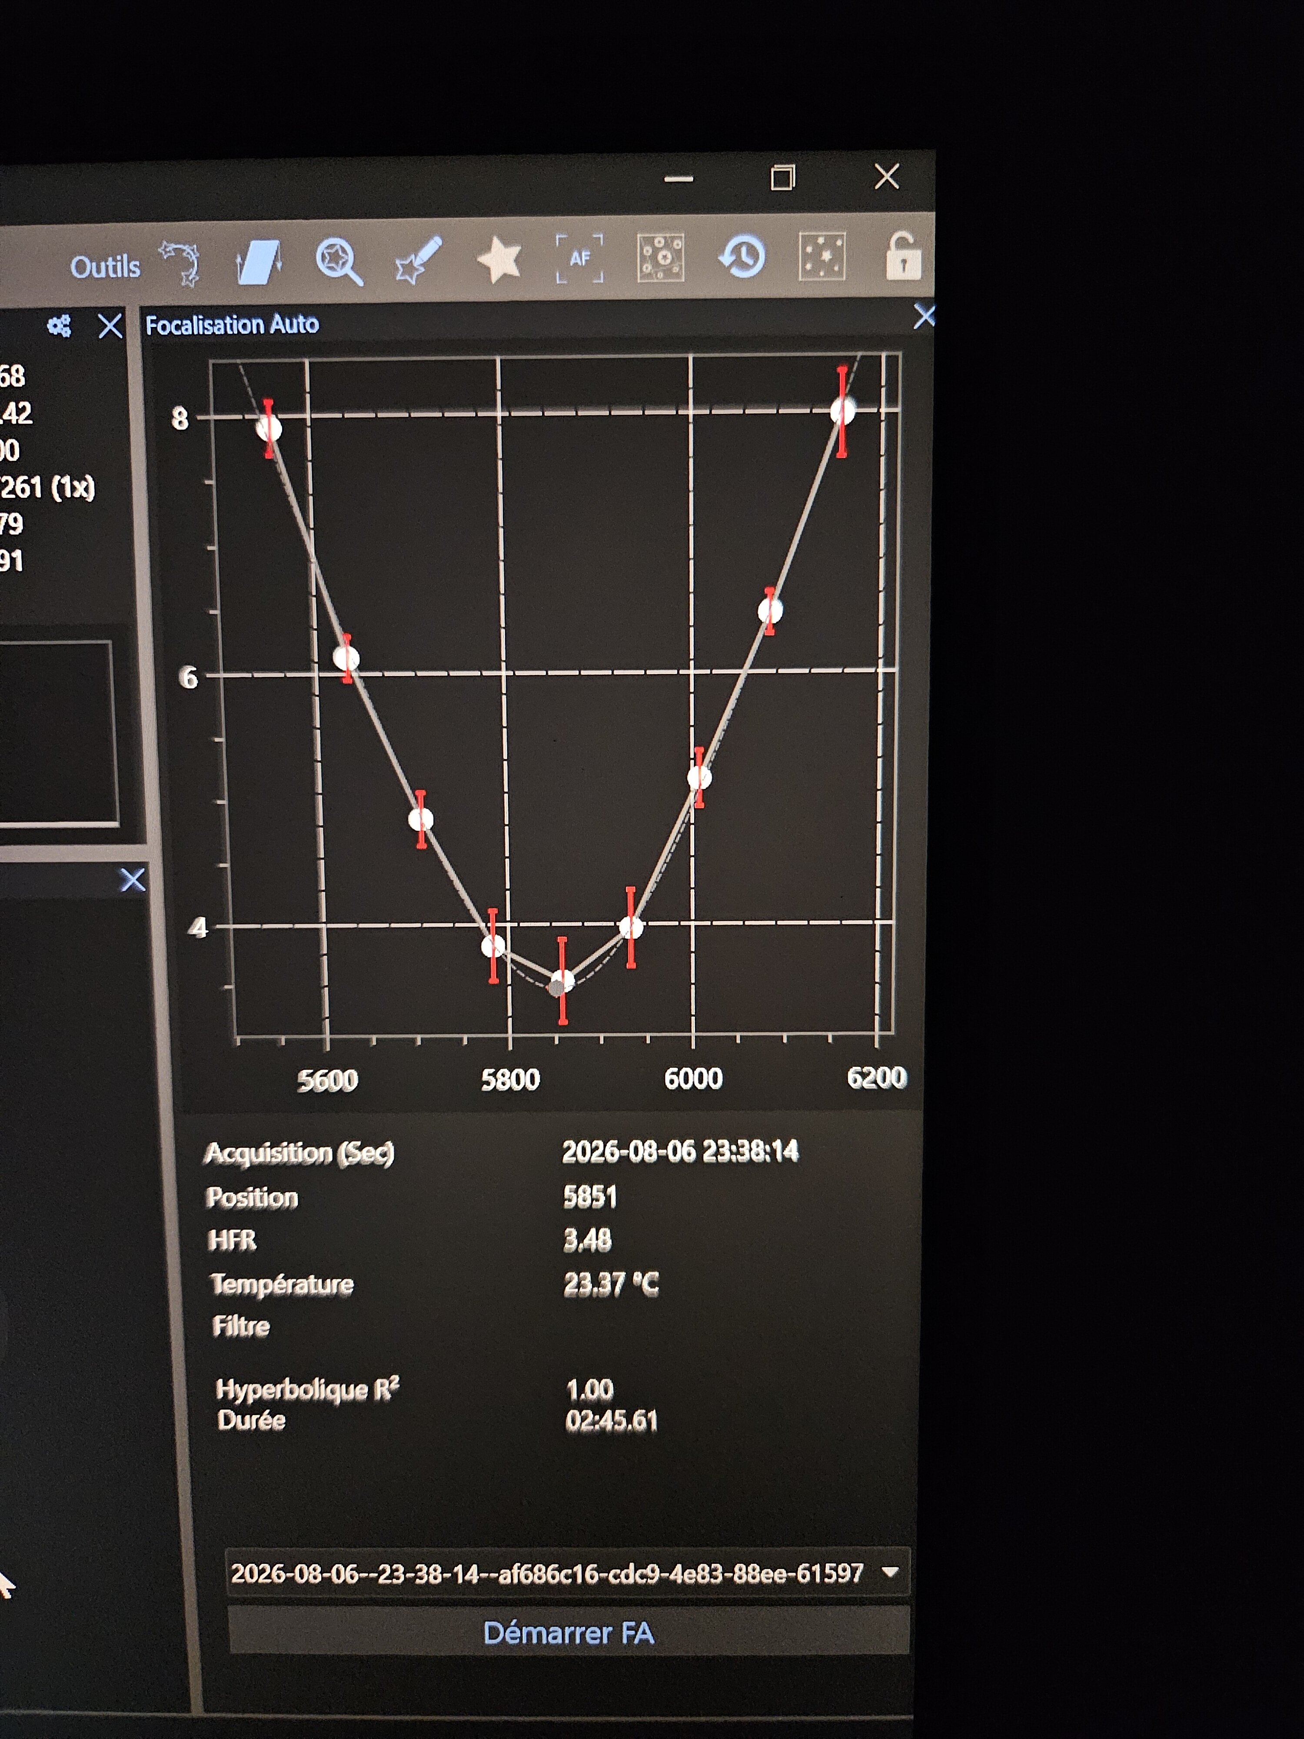
Task: Click the Hyperbolique R² label
Action: point(307,1389)
